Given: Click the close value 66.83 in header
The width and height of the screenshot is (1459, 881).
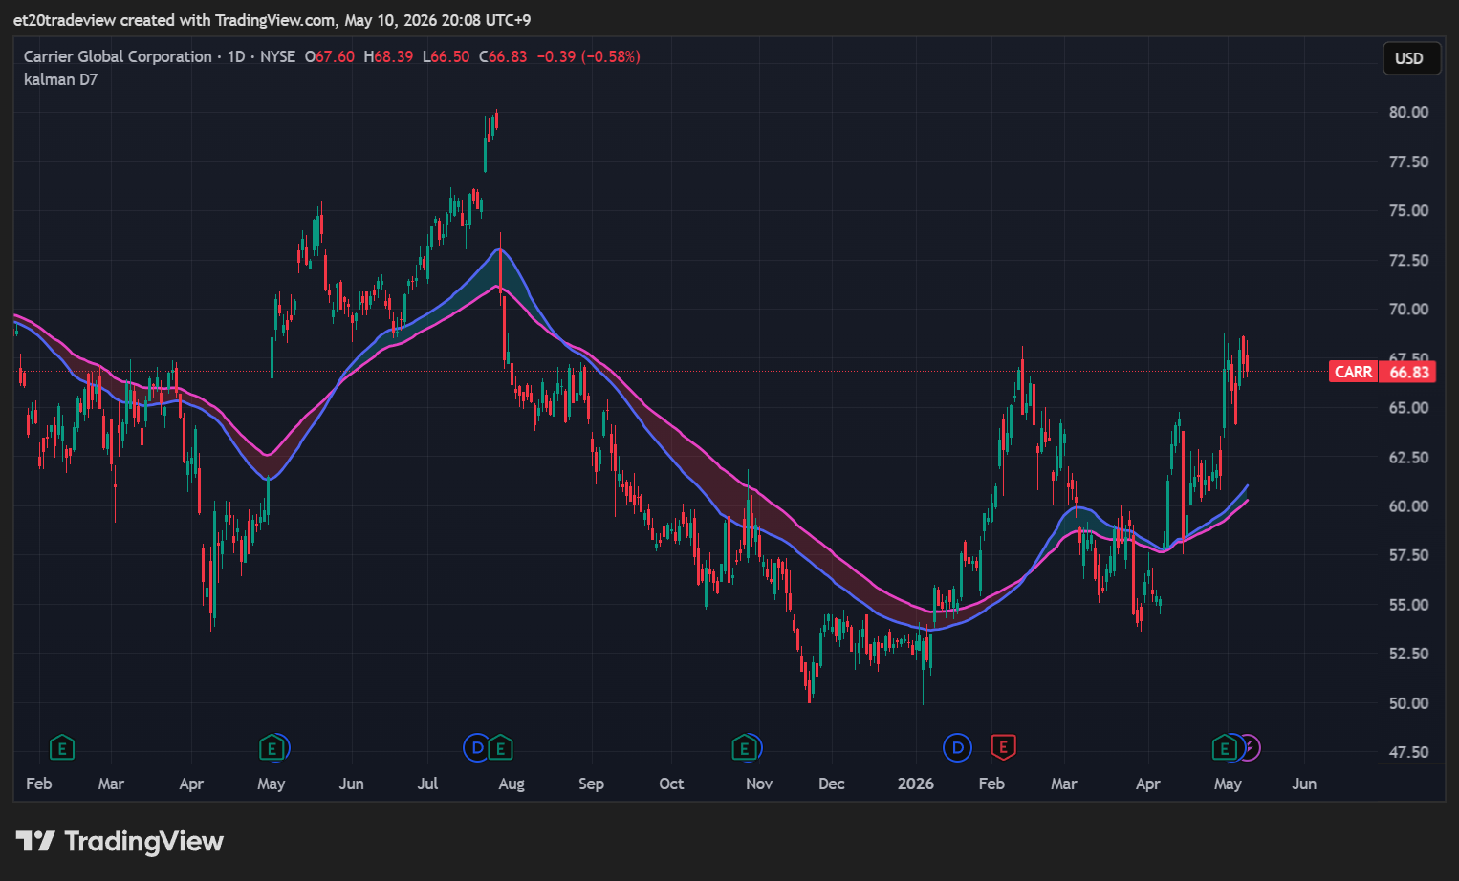Looking at the screenshot, I should pyautogui.click(x=508, y=56).
